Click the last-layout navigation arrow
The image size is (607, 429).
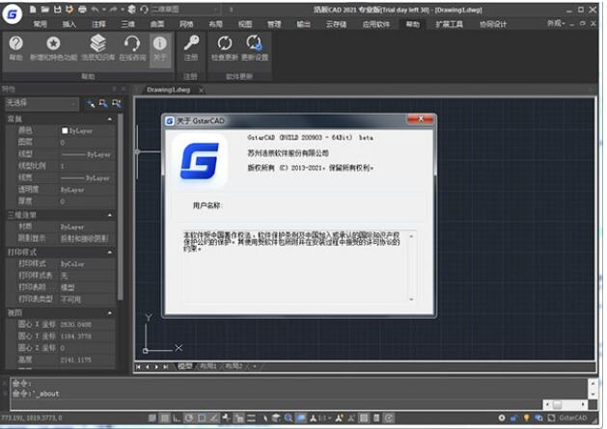point(166,366)
